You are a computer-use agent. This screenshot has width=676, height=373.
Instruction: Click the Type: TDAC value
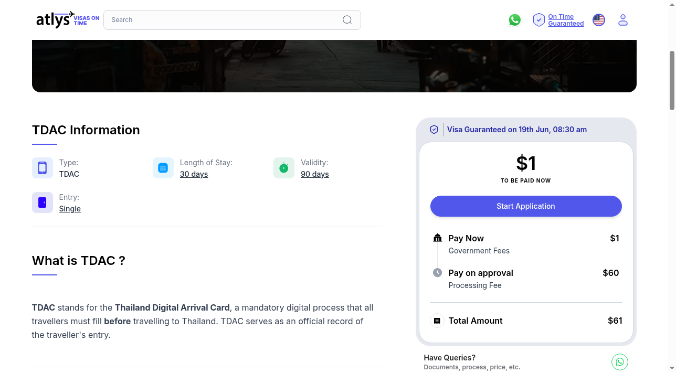click(69, 174)
